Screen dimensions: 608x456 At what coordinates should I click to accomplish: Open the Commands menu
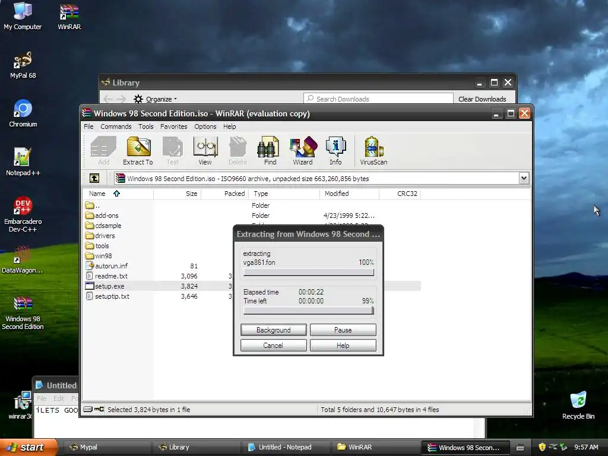click(116, 126)
